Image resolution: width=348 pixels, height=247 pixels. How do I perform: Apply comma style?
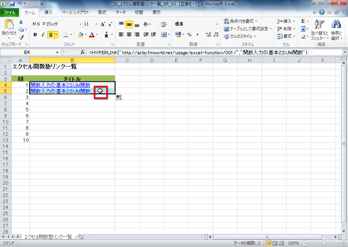tap(197, 35)
